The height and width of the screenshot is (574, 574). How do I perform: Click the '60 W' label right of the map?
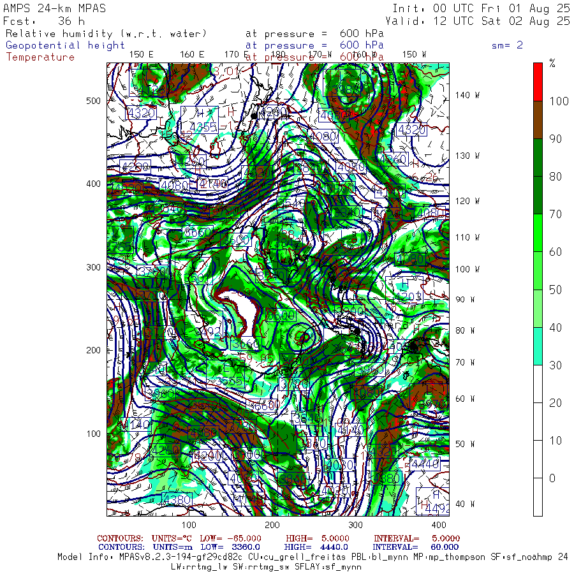(x=465, y=399)
